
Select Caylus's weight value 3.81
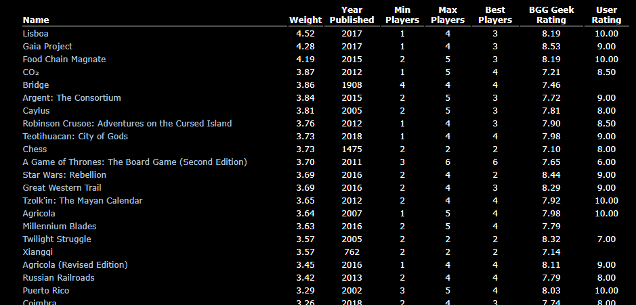click(305, 111)
